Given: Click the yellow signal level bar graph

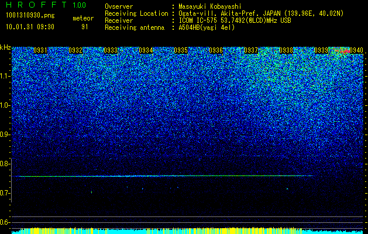Looking at the screenshot, I should [x=187, y=230].
